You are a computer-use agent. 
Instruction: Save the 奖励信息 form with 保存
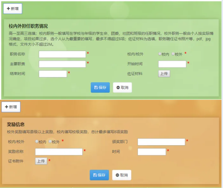99,175
